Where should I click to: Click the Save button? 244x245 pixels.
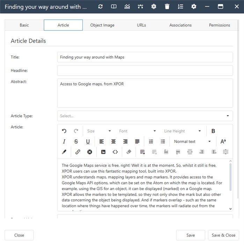pyautogui.click(x=191, y=235)
